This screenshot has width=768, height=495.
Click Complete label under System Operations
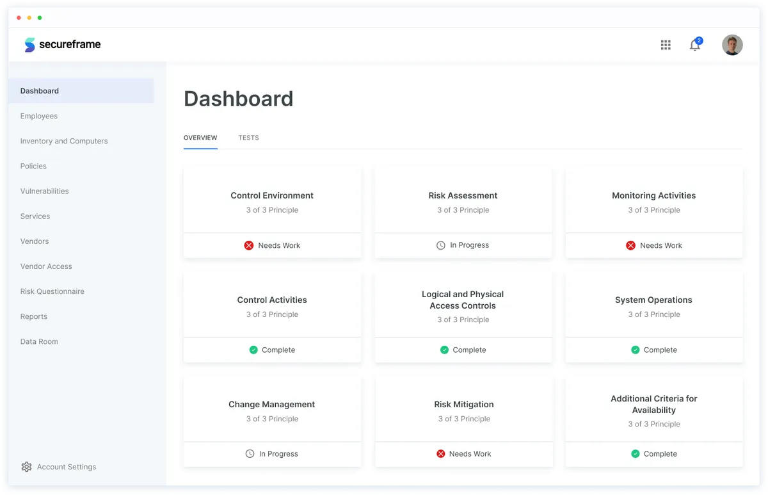click(660, 350)
